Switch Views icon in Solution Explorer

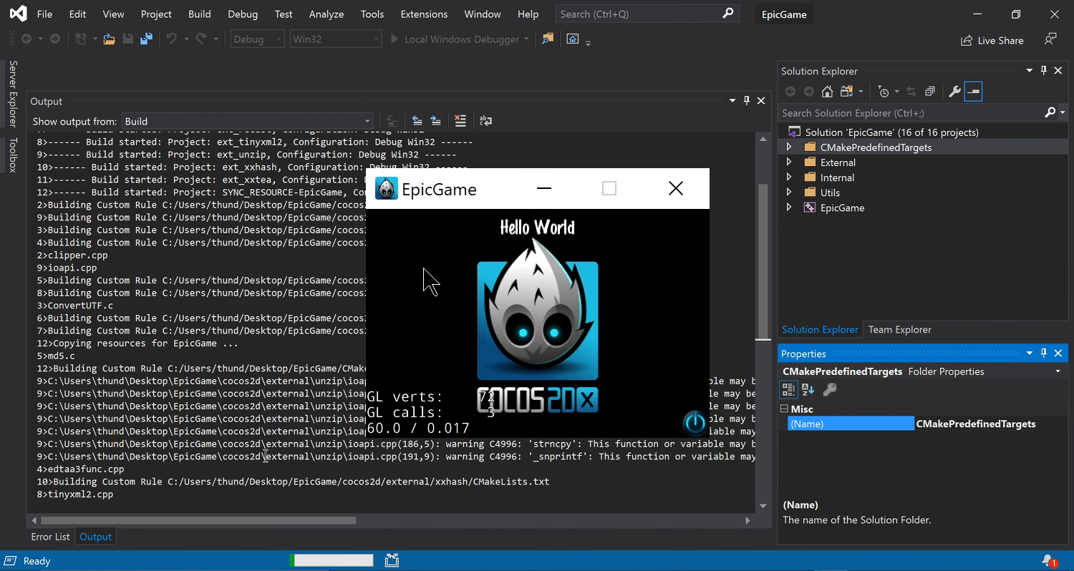(x=846, y=92)
